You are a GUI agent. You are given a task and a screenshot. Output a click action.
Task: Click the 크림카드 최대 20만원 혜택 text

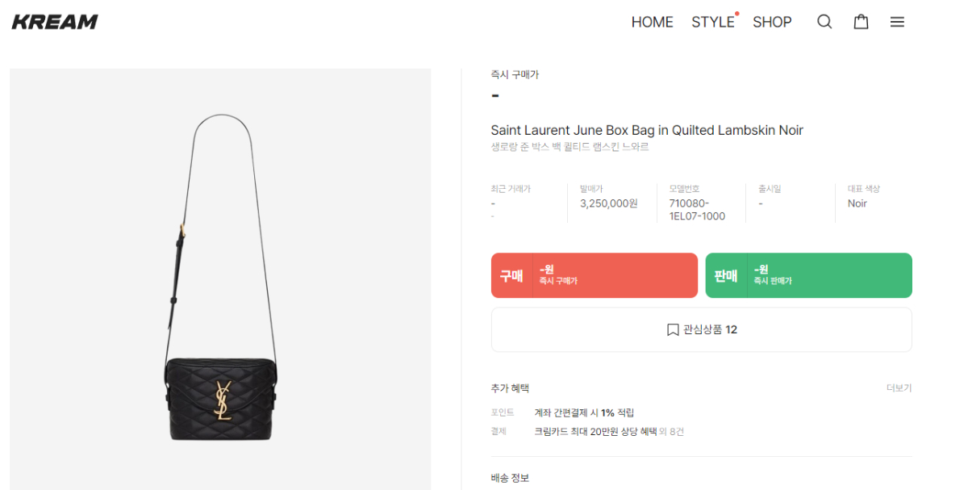click(592, 432)
